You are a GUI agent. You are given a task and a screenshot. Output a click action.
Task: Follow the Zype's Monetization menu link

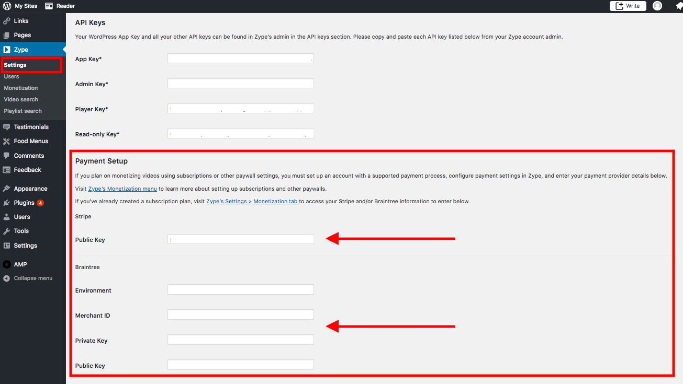[x=122, y=189]
